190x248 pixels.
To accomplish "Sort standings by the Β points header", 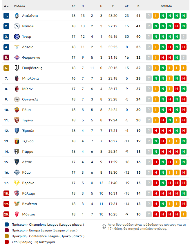I will (138, 6).
